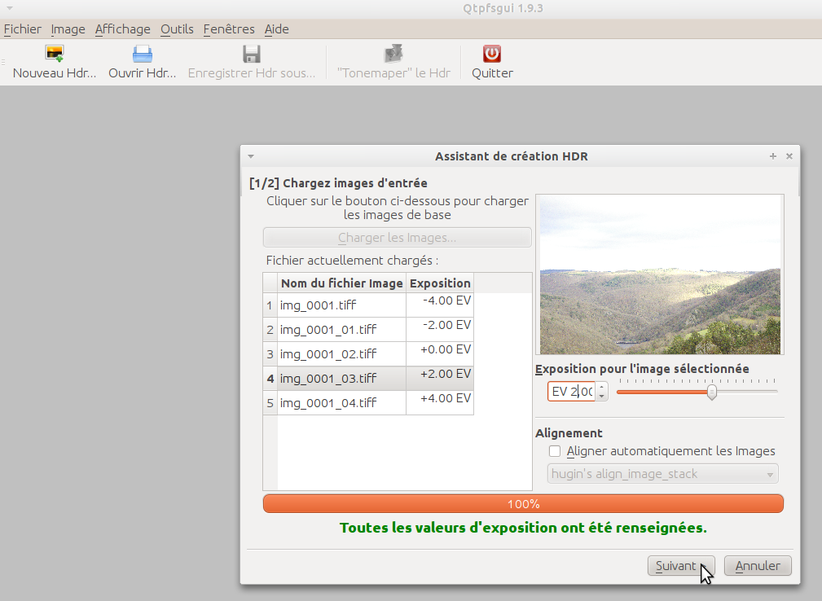Select img_0001_02.tiff in the file list
This screenshot has height=601, width=822.
pos(328,354)
